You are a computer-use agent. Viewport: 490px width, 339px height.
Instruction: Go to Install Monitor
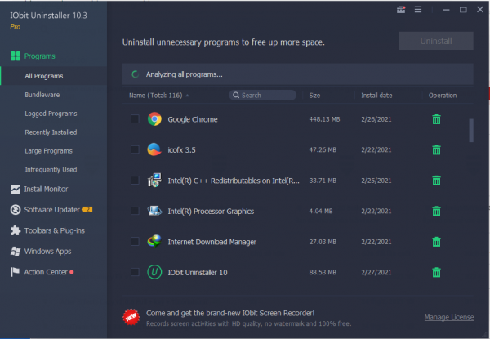click(47, 189)
